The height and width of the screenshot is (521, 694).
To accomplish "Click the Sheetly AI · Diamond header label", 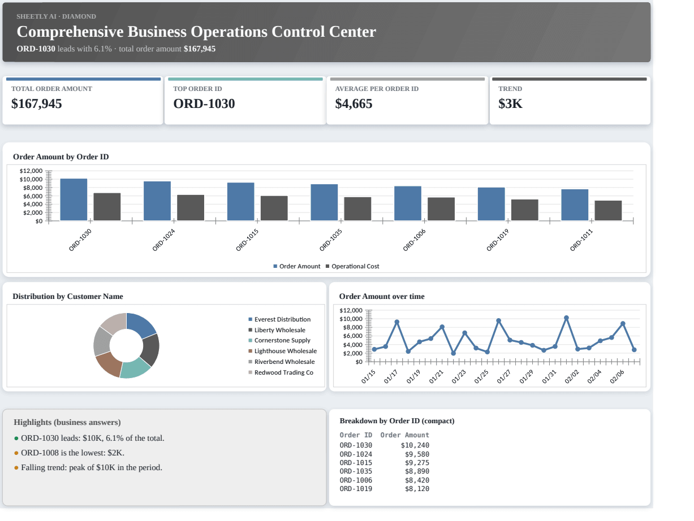I will coord(56,16).
